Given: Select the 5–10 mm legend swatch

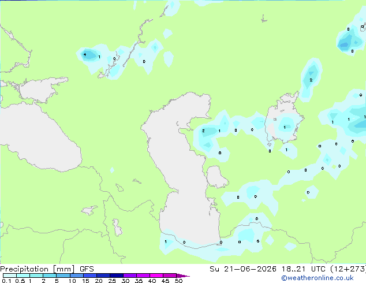Looking at the screenshot, I should click(x=63, y=275).
